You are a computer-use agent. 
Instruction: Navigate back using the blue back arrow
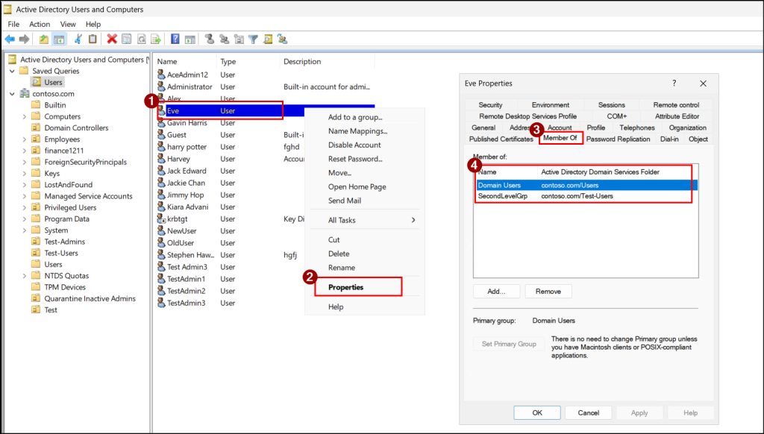[x=10, y=39]
